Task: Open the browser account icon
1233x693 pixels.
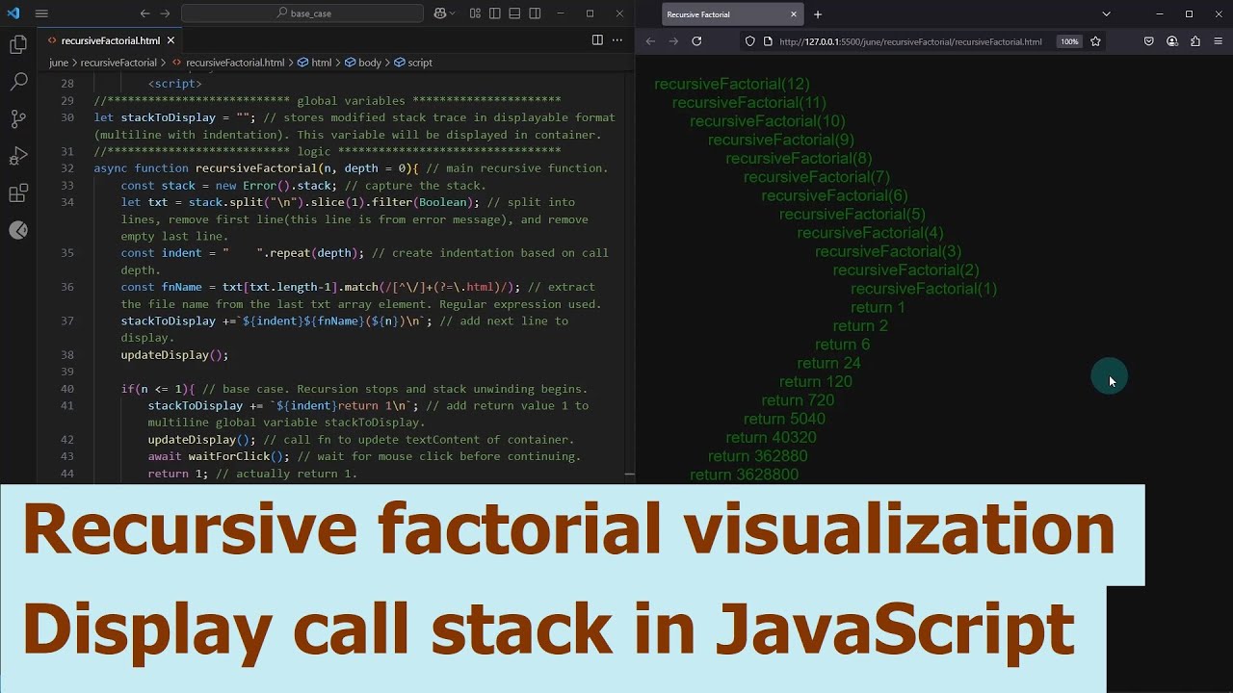Action: 1172,41
